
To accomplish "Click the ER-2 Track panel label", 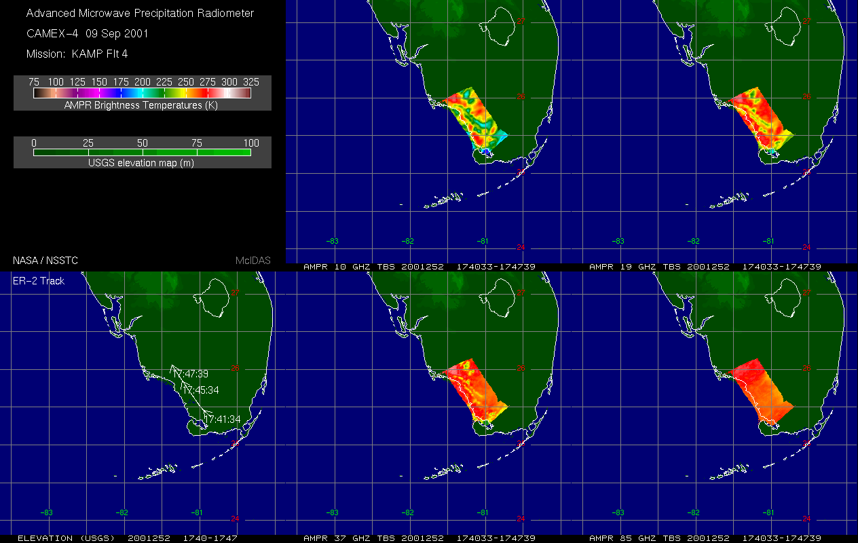I will click(x=39, y=281).
